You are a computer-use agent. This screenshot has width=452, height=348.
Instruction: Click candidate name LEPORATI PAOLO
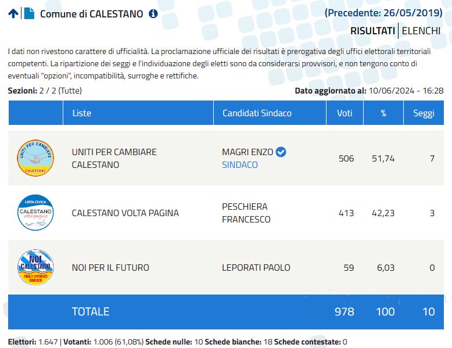click(x=256, y=268)
